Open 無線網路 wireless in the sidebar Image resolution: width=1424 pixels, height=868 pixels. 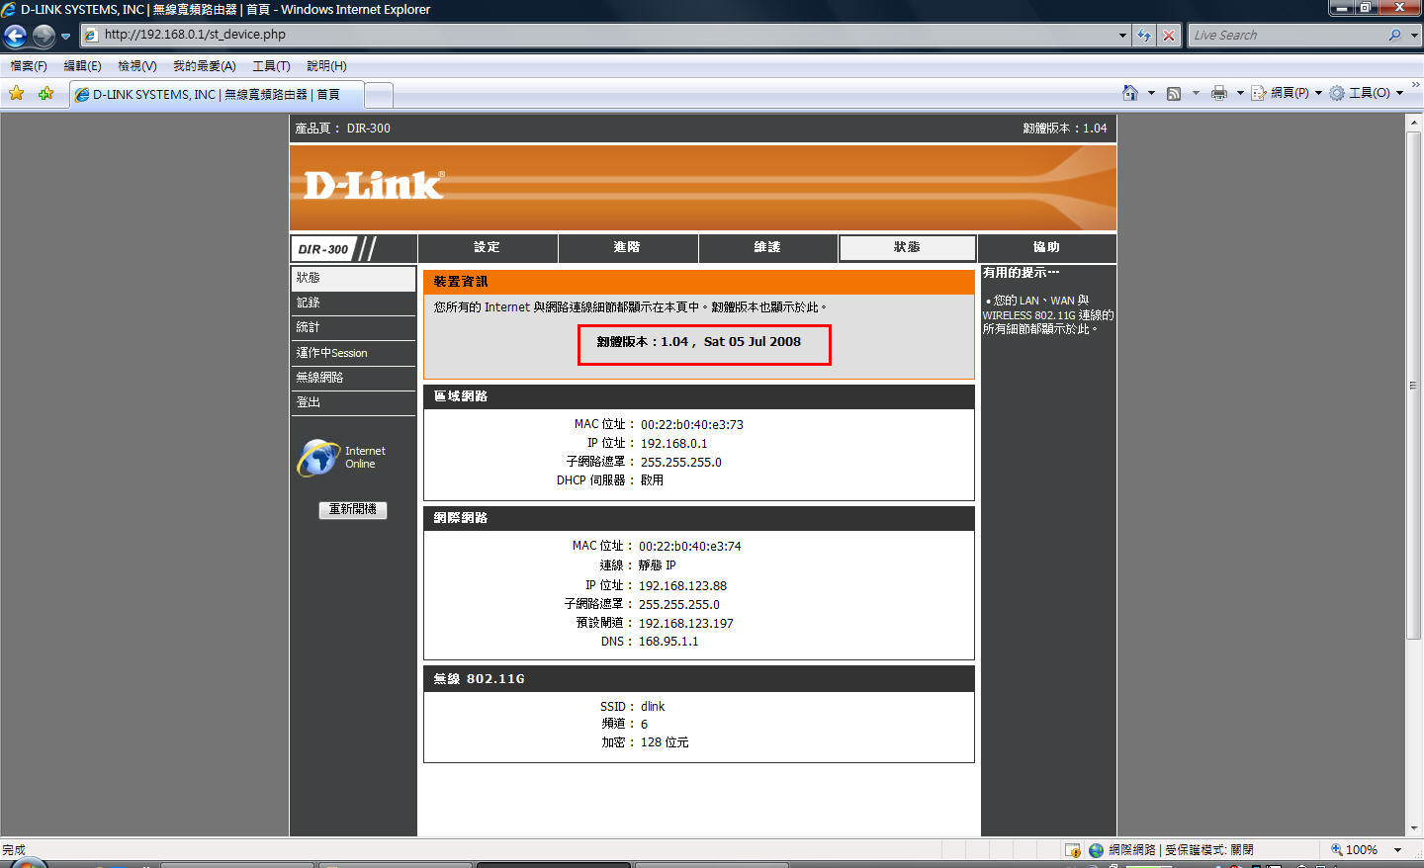click(x=353, y=378)
